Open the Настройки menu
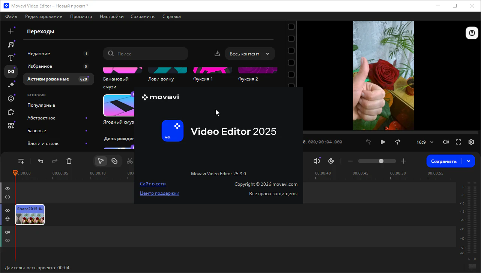 pos(111,16)
